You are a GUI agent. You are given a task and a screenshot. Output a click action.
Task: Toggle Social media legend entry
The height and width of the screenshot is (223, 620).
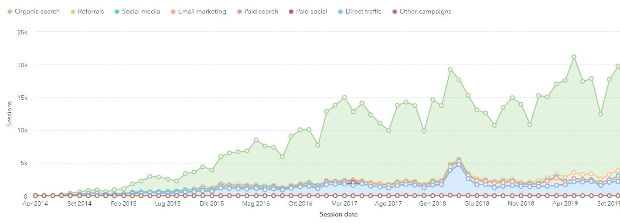coord(141,12)
